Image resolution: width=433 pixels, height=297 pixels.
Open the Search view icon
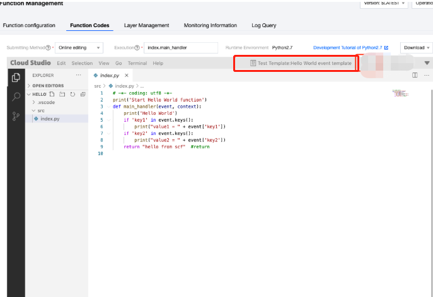point(16,96)
